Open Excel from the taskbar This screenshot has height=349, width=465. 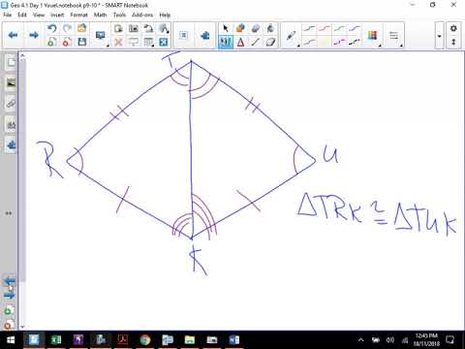[x=56, y=340]
